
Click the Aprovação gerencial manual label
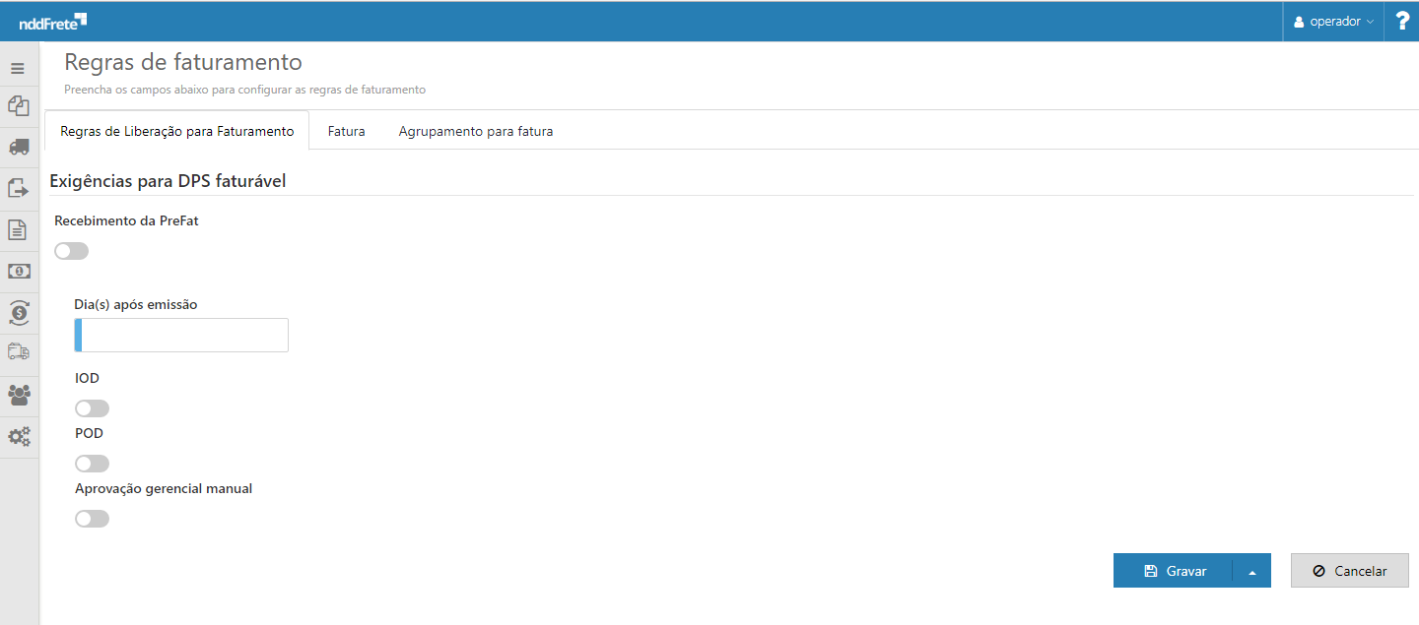(164, 488)
